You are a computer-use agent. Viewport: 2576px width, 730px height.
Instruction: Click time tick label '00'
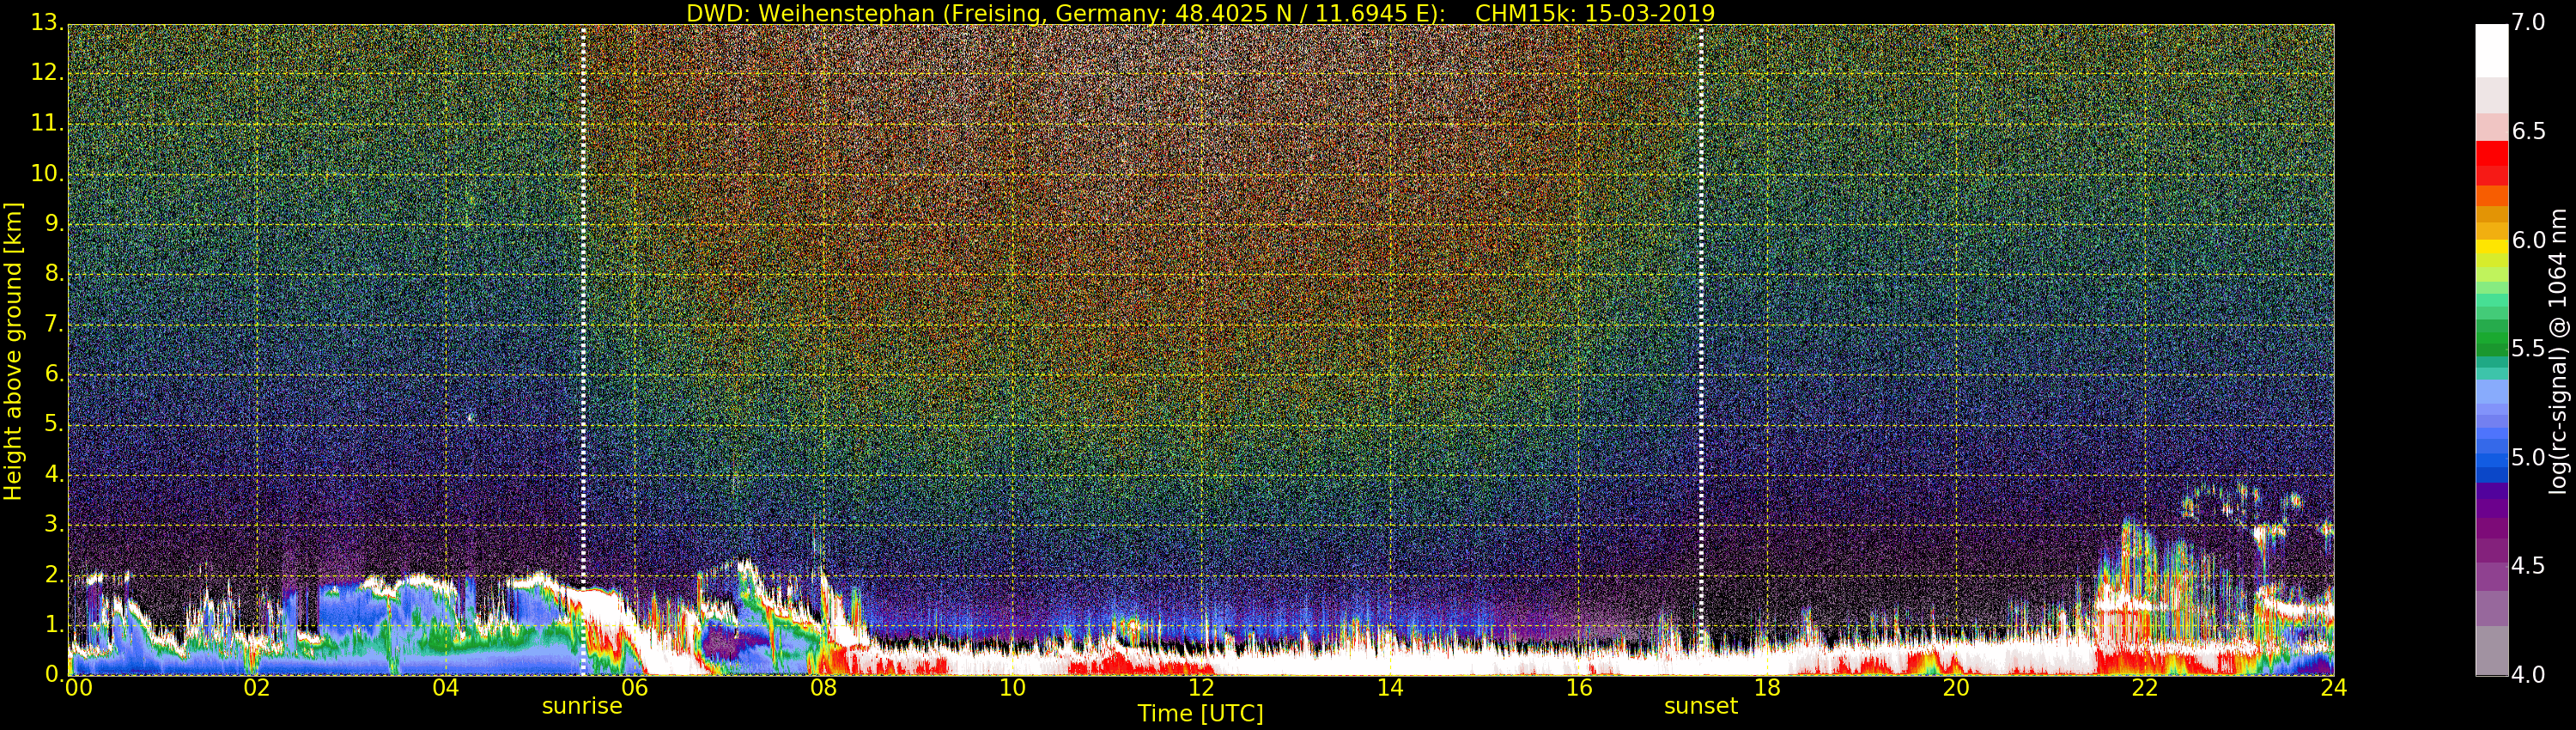point(79,688)
